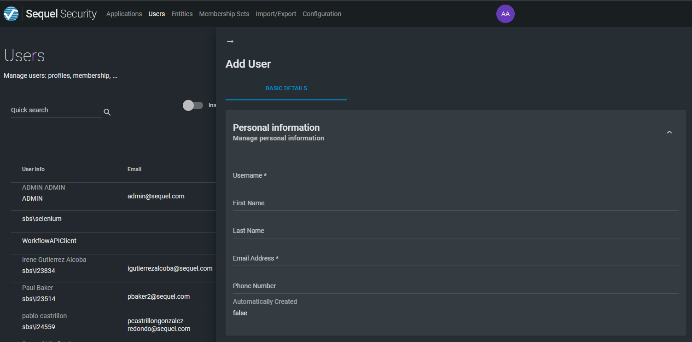Select the pablo castrillon user
Viewport: 692px width, 342px height.
point(113,325)
